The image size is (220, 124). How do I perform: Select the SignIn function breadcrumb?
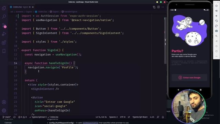54,12
